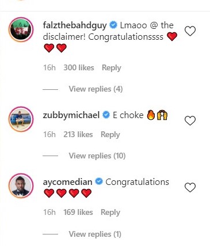Like aycomedian's comment with heart icon
The width and height of the screenshot is (210, 246).
coord(190,187)
